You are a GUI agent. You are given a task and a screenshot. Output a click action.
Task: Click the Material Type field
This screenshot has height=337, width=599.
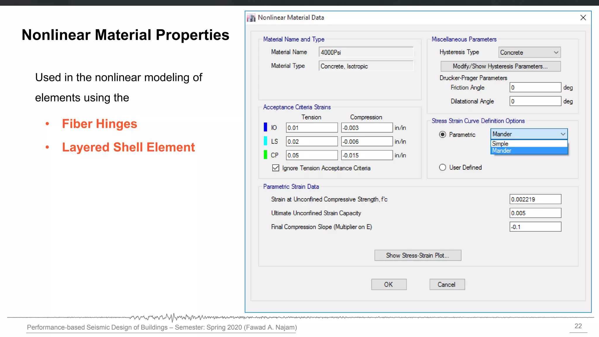pyautogui.click(x=366, y=66)
